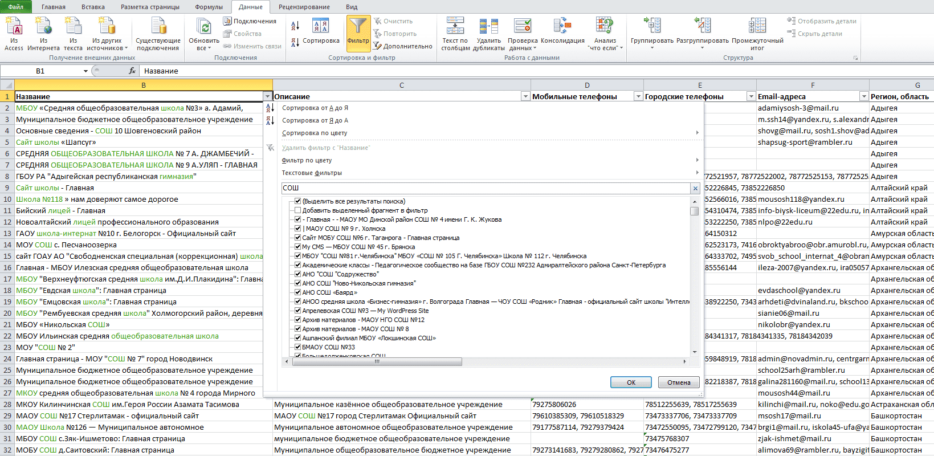Open Connections (Подключения)

250,21
